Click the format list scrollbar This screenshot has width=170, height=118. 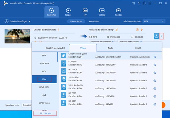click(58, 57)
